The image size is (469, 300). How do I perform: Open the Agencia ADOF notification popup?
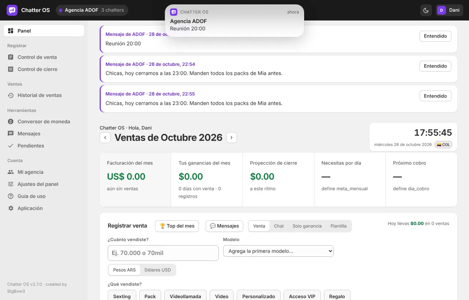point(234,20)
